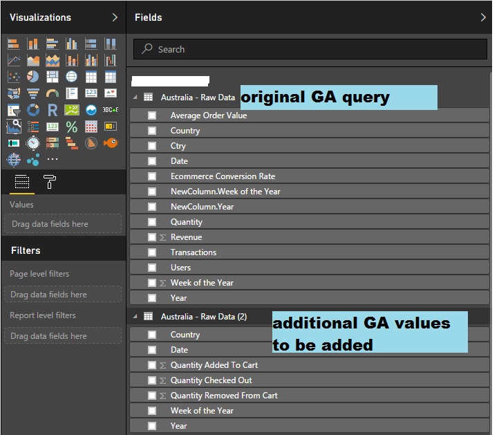Select the blue 123 Card visual
Viewport: 499px width, 435px height.
pos(91,93)
